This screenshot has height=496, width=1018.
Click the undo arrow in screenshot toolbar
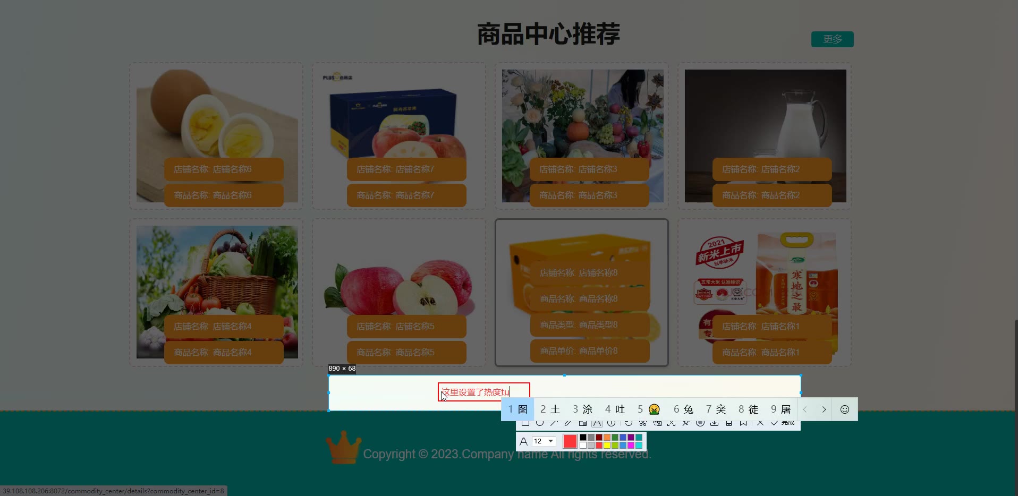coord(629,423)
